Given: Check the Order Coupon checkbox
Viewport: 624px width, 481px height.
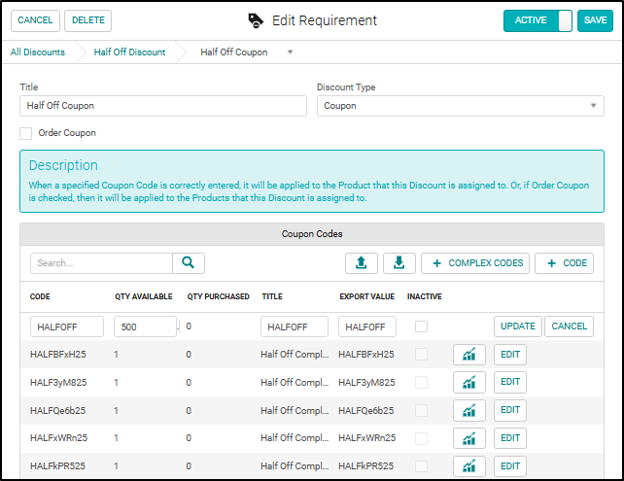Looking at the screenshot, I should [26, 133].
